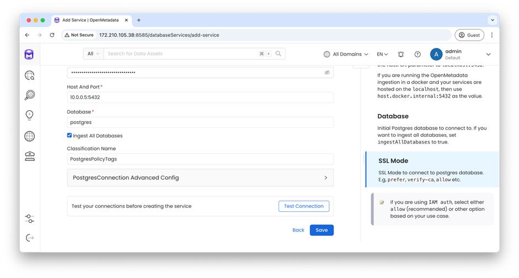Open the help question mark icon
This screenshot has height=278, width=519.
pyautogui.click(x=418, y=54)
